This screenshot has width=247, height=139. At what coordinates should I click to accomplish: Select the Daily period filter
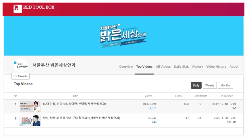click(x=196, y=85)
